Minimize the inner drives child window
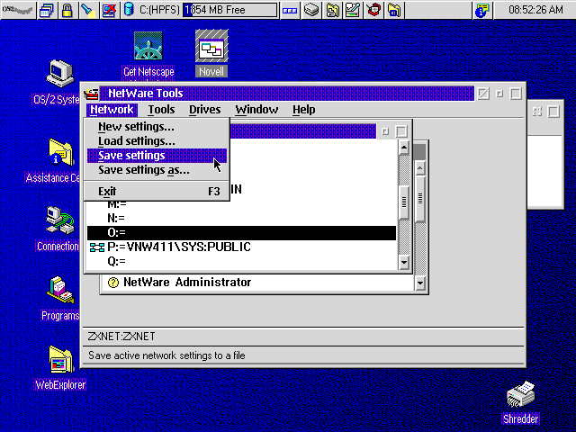This screenshot has width=576, height=432. [x=385, y=131]
